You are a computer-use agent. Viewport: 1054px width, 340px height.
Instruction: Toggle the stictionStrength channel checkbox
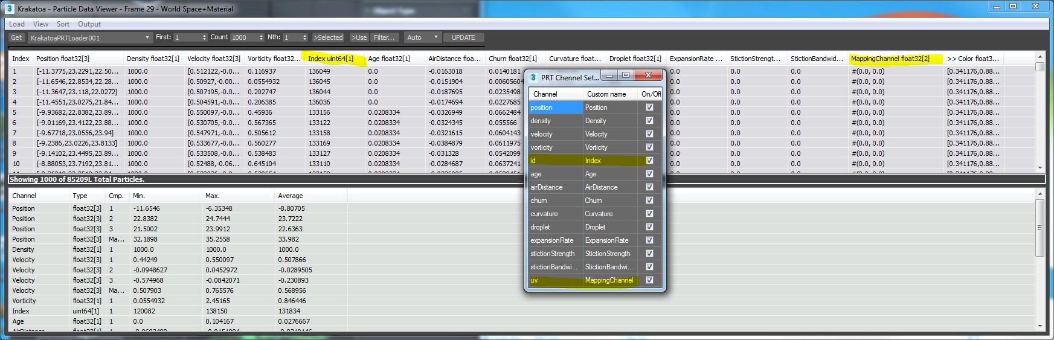tap(649, 254)
